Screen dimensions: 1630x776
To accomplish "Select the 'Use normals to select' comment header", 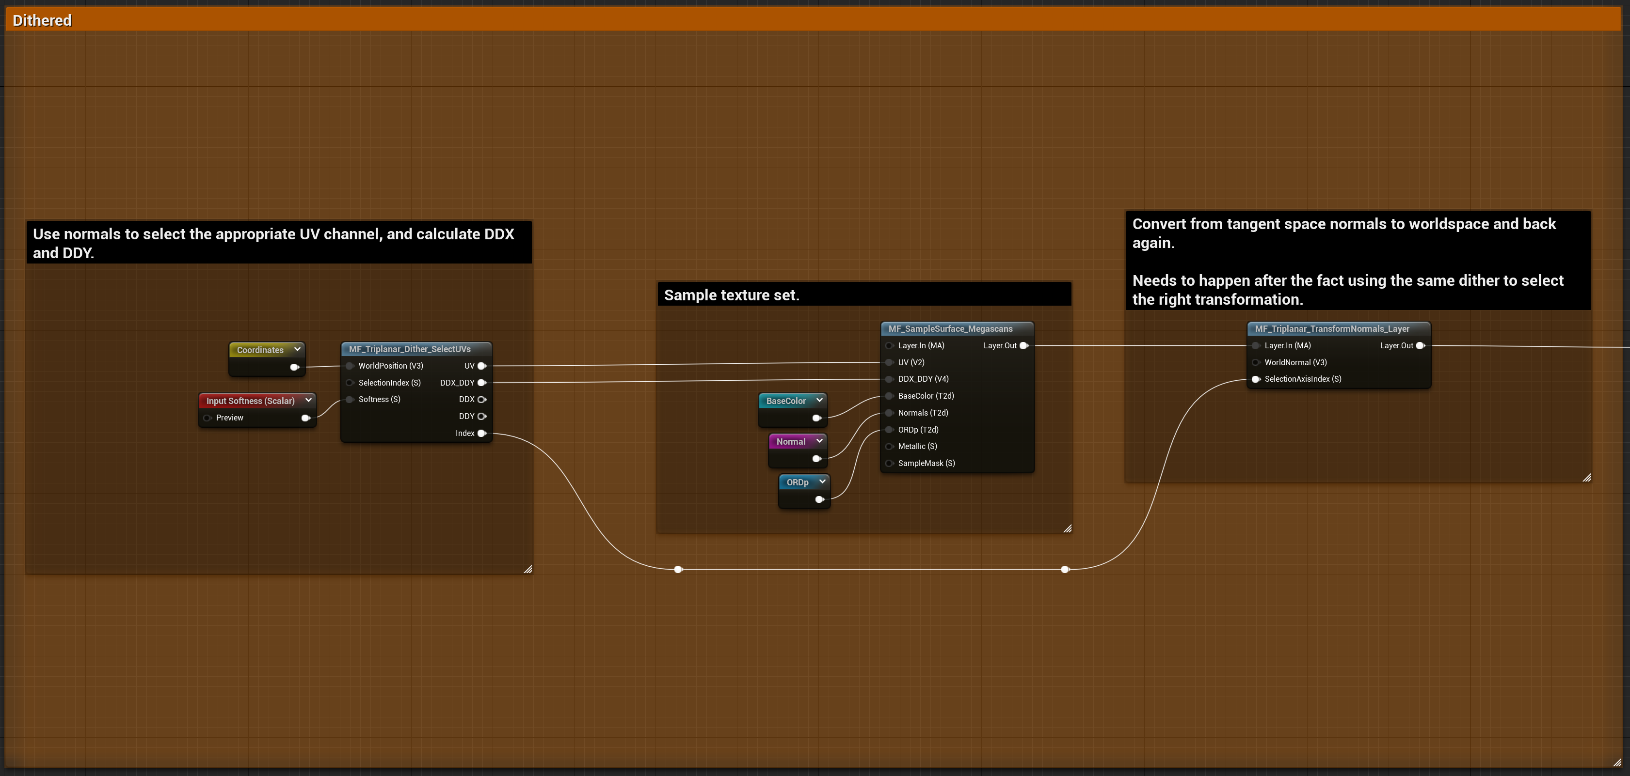I will click(278, 243).
